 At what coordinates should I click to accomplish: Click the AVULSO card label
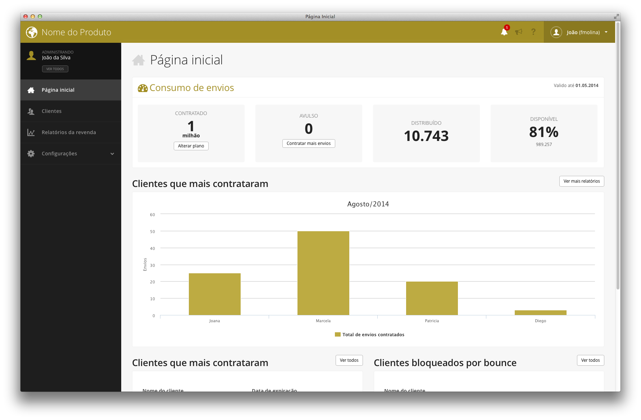click(x=309, y=116)
